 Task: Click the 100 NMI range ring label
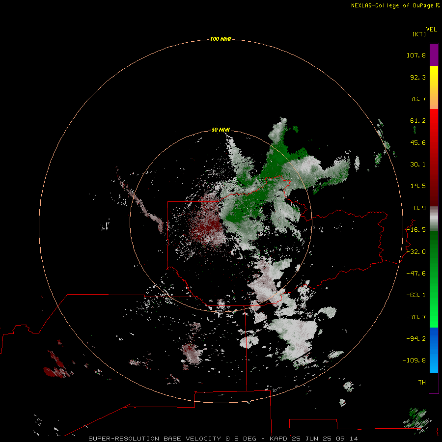[221, 39]
